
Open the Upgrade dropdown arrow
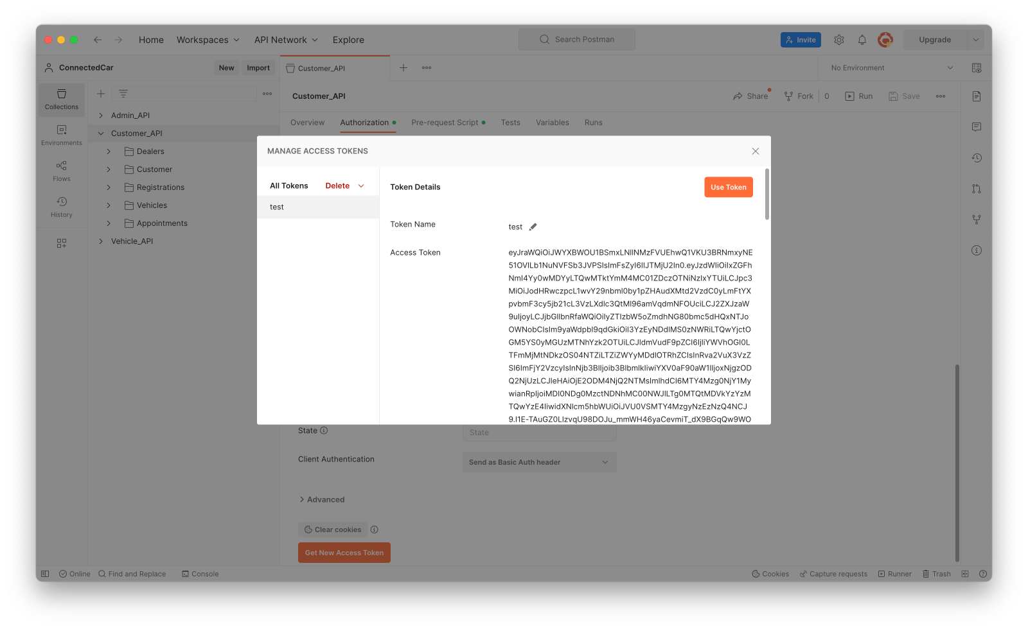[x=976, y=40]
